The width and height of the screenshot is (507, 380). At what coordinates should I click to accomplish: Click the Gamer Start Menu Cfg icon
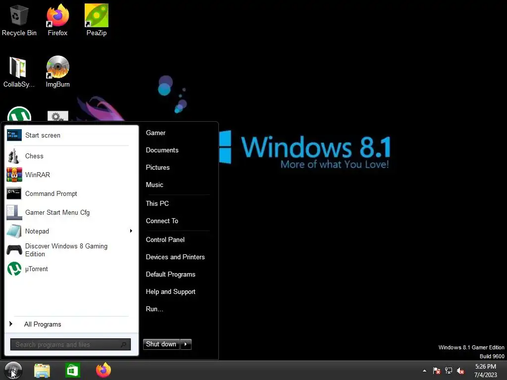coord(14,213)
